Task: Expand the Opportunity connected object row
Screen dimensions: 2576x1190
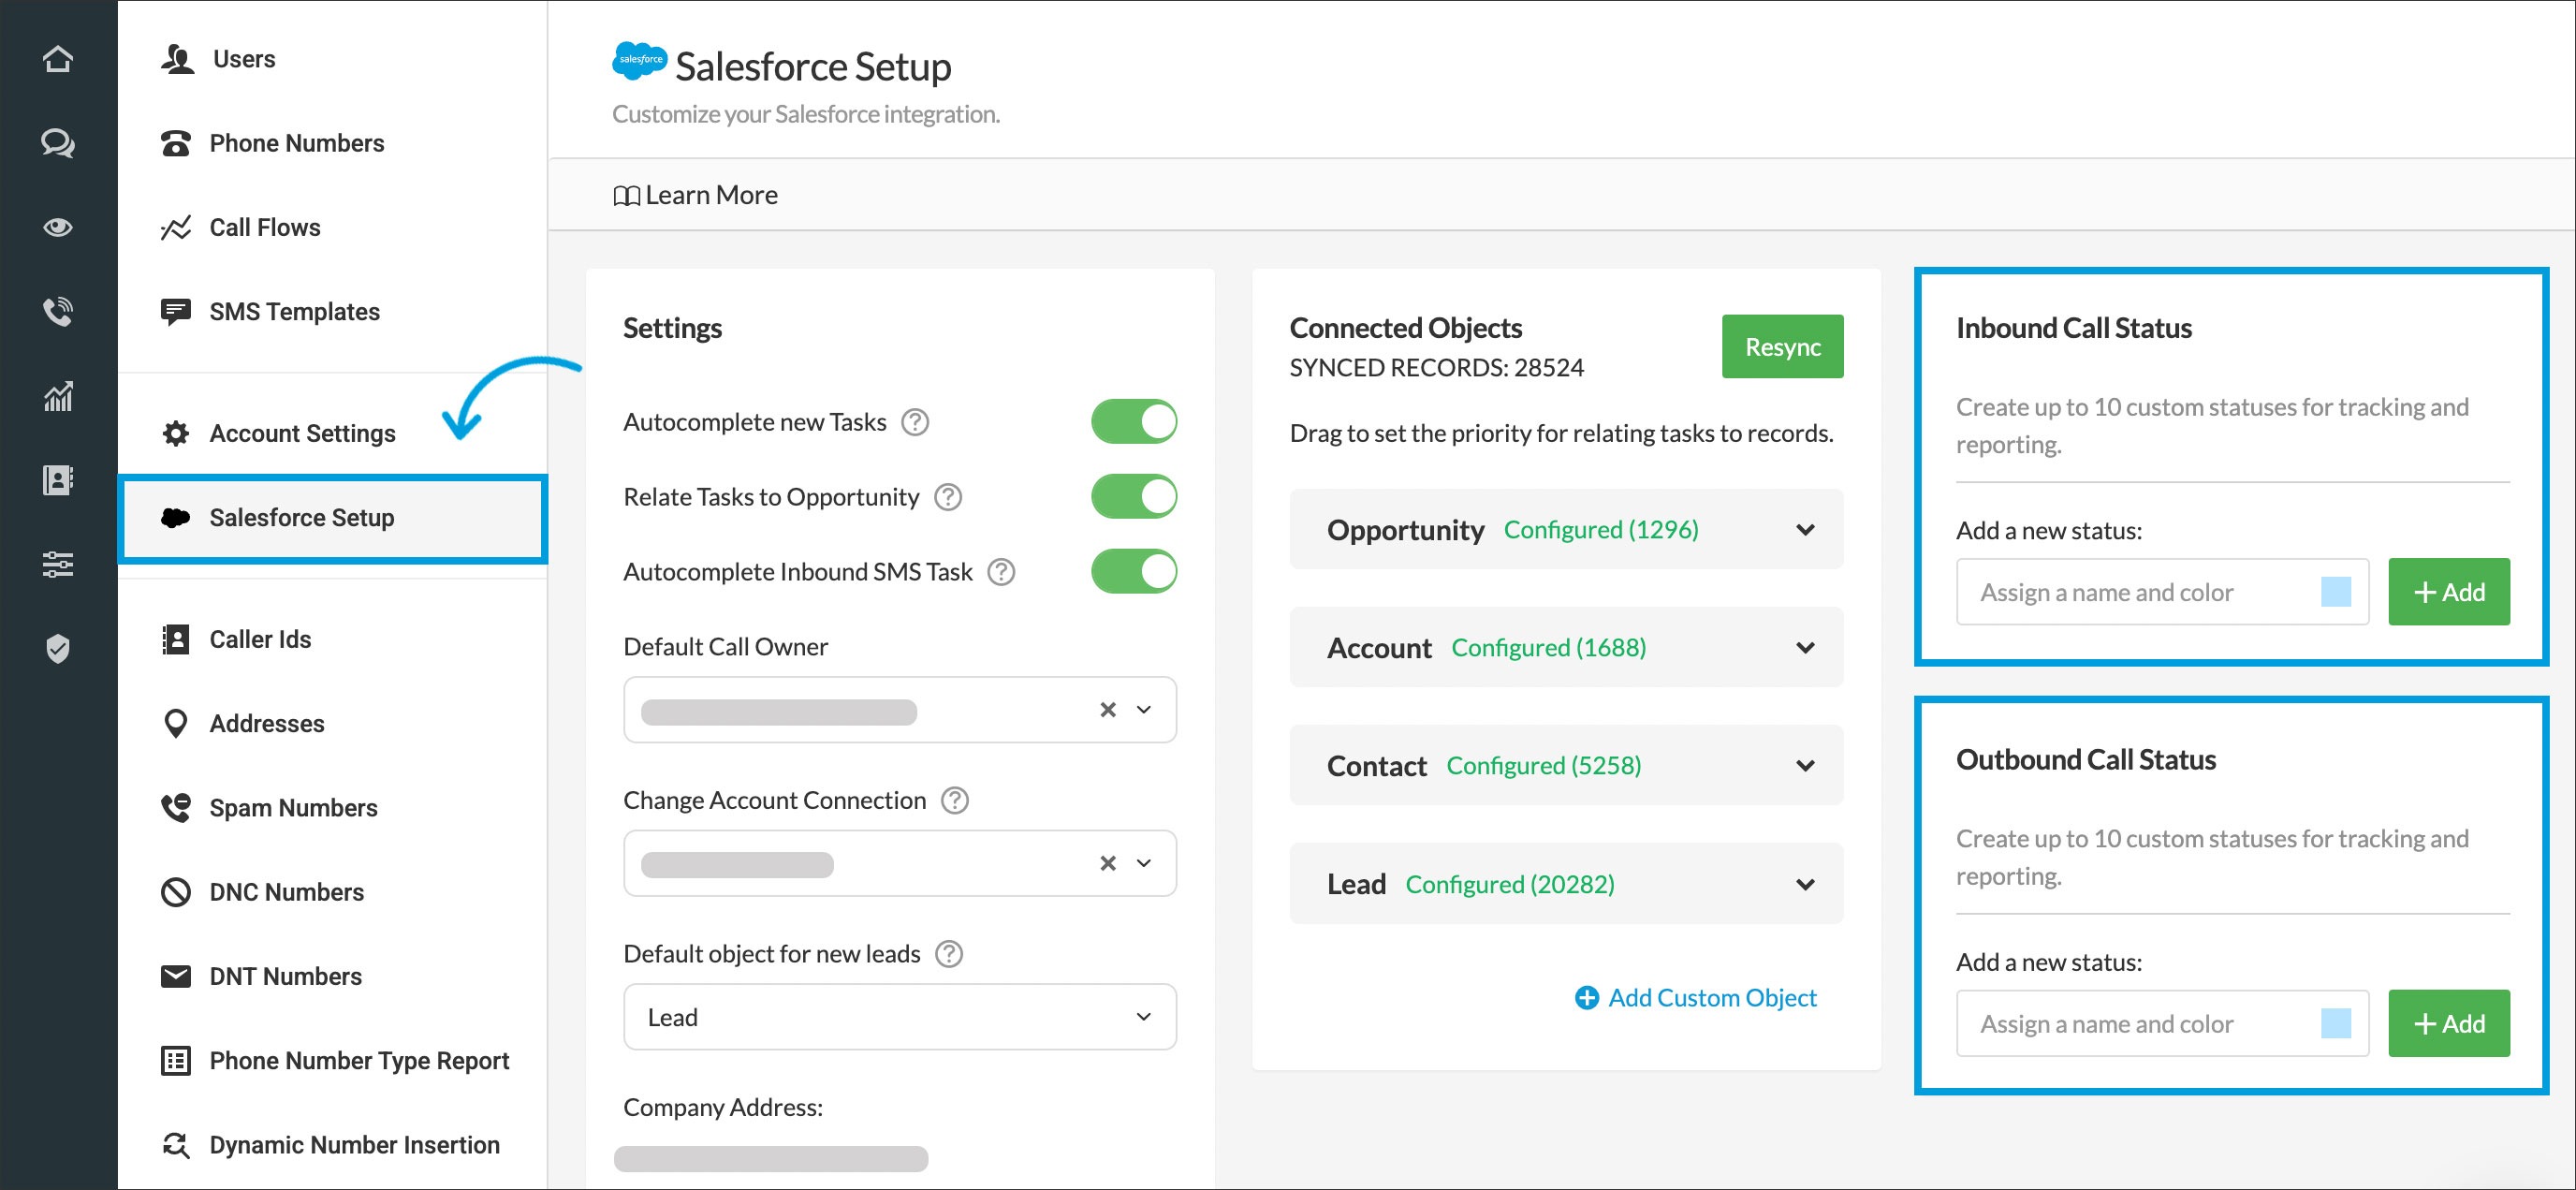Action: click(1804, 529)
